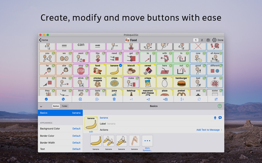Click the microphone record icon
Viewport: 262px width, 163px height.
pos(215,118)
